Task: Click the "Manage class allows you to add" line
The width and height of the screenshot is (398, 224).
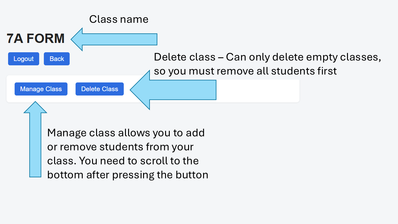Action: [126, 133]
